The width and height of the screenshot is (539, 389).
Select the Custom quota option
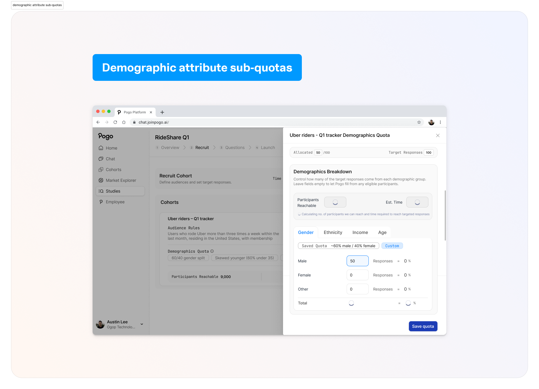point(392,246)
